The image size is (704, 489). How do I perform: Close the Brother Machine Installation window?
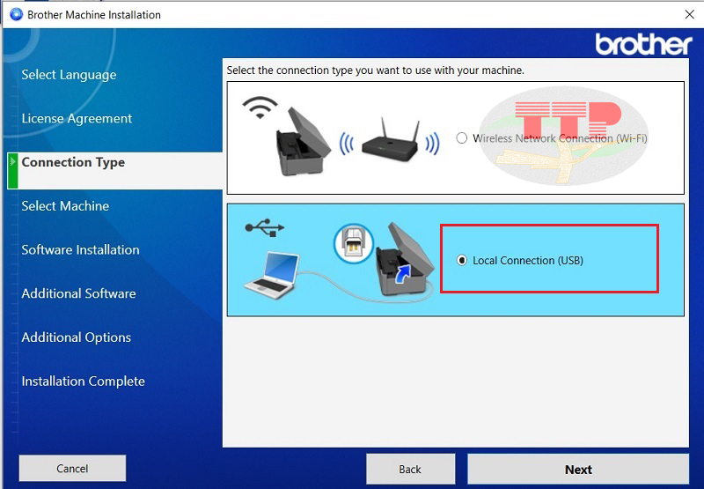pyautogui.click(x=690, y=14)
